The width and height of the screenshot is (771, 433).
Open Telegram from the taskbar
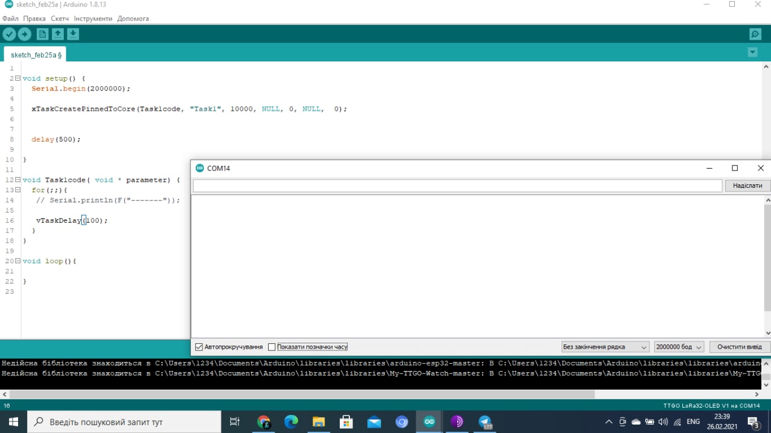[x=485, y=422]
